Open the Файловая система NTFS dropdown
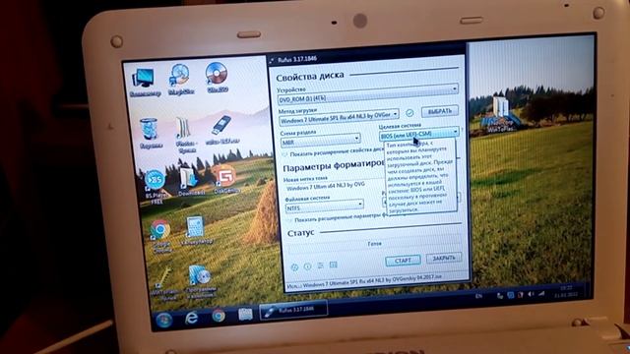630x354 pixels. pyautogui.click(x=325, y=206)
